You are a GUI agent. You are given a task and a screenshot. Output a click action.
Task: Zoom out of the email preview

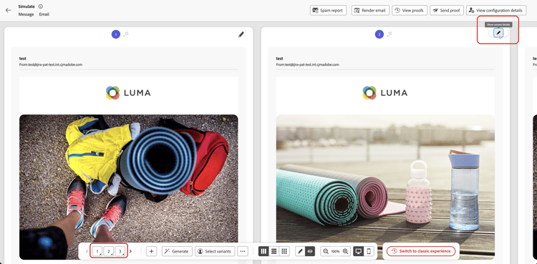325,251
